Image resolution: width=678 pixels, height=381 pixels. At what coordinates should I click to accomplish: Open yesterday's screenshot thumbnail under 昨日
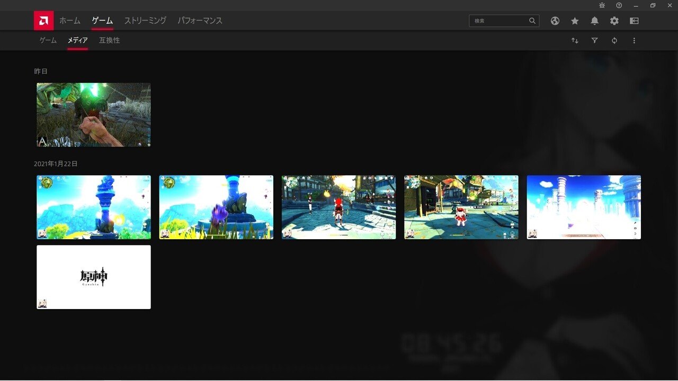pyautogui.click(x=94, y=115)
